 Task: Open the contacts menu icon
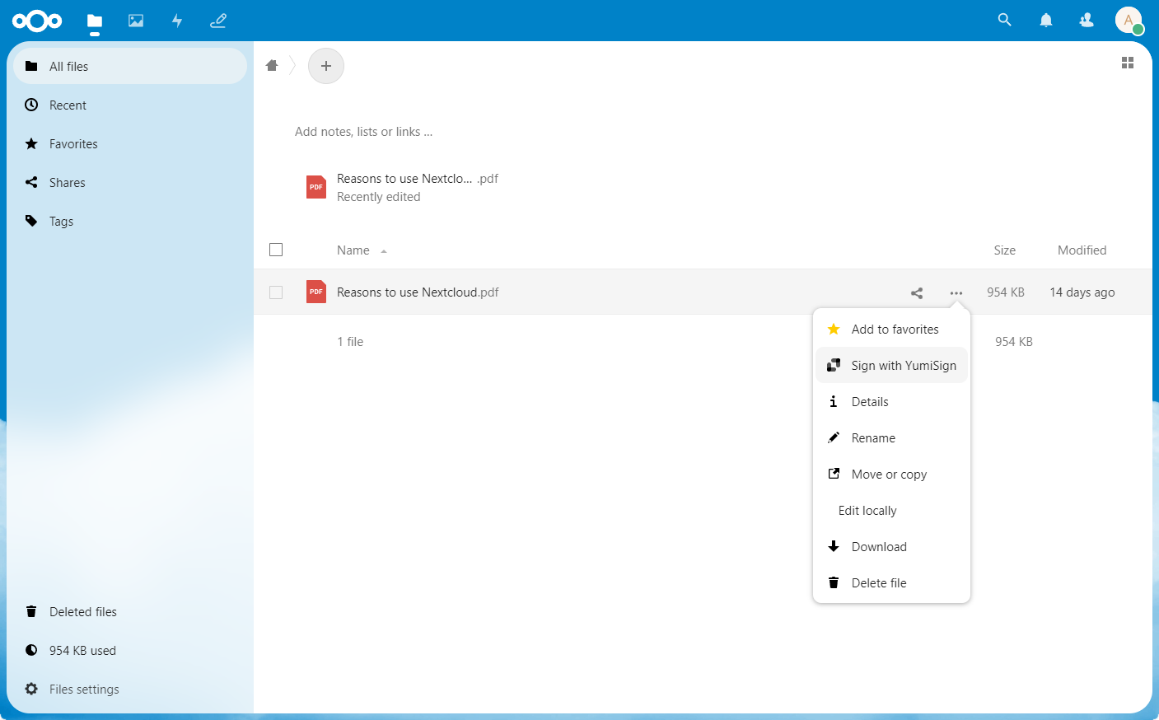[x=1087, y=20]
